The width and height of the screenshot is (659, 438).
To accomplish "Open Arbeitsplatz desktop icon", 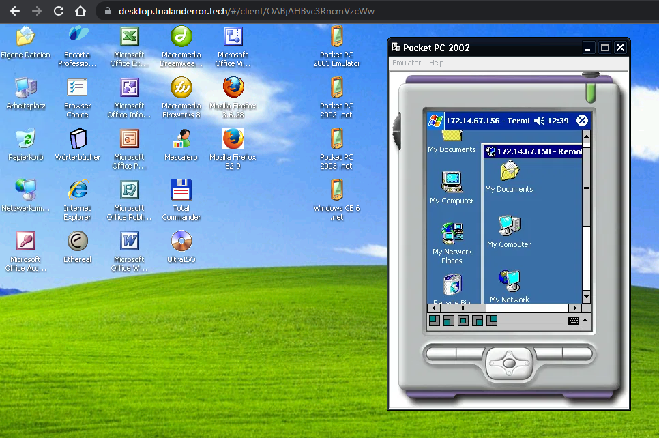I will tap(26, 93).
